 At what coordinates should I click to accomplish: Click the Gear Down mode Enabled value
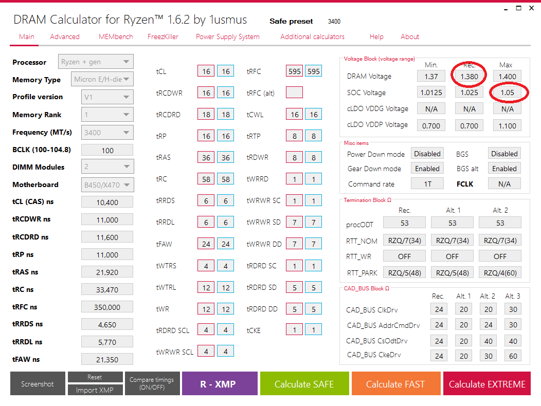[x=427, y=169]
